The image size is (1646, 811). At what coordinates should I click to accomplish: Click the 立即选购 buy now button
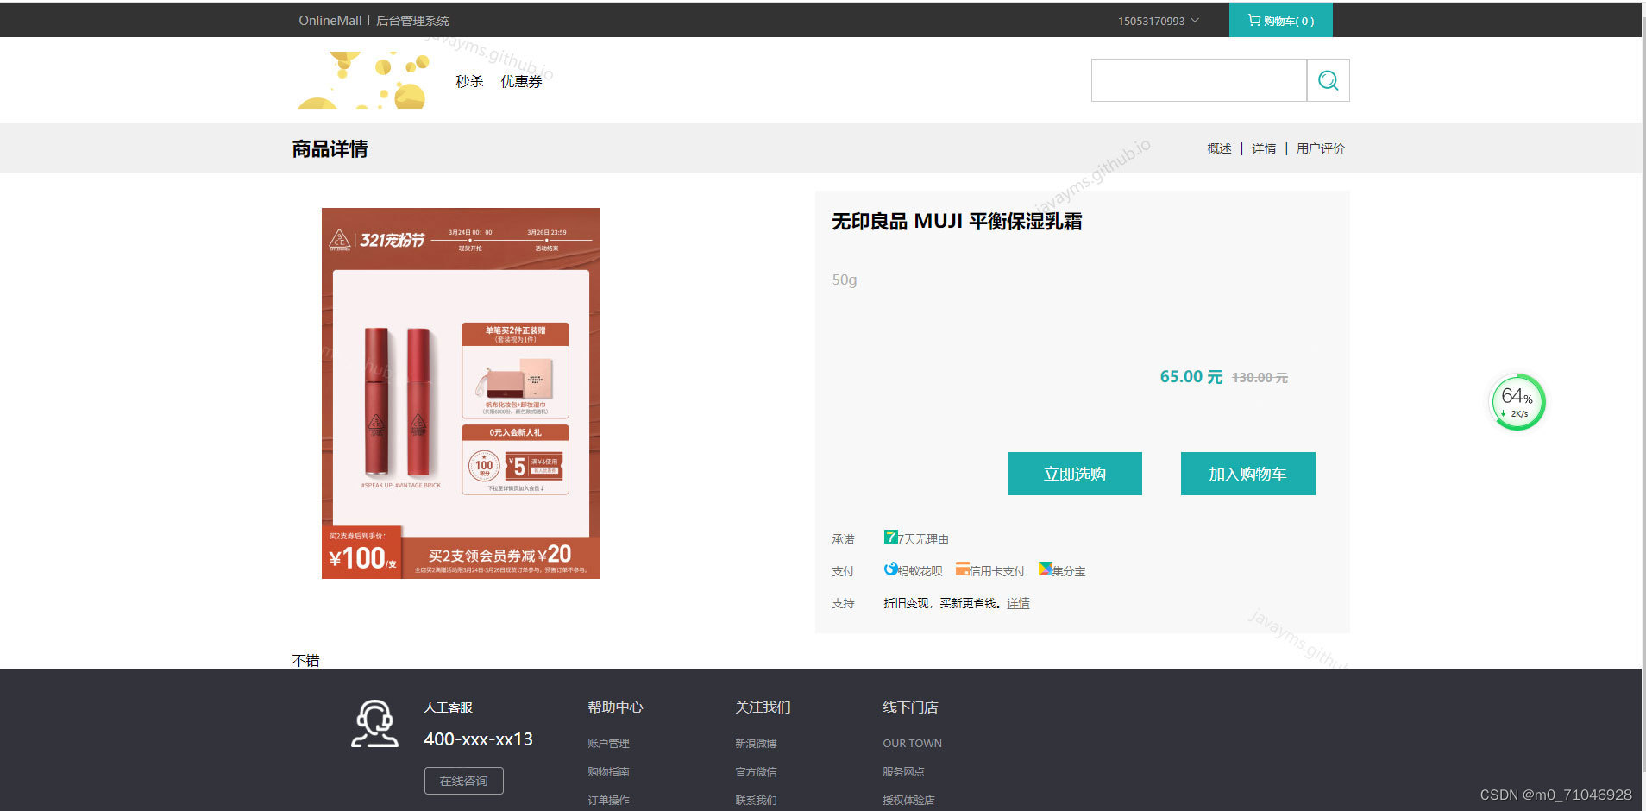[x=1075, y=474]
